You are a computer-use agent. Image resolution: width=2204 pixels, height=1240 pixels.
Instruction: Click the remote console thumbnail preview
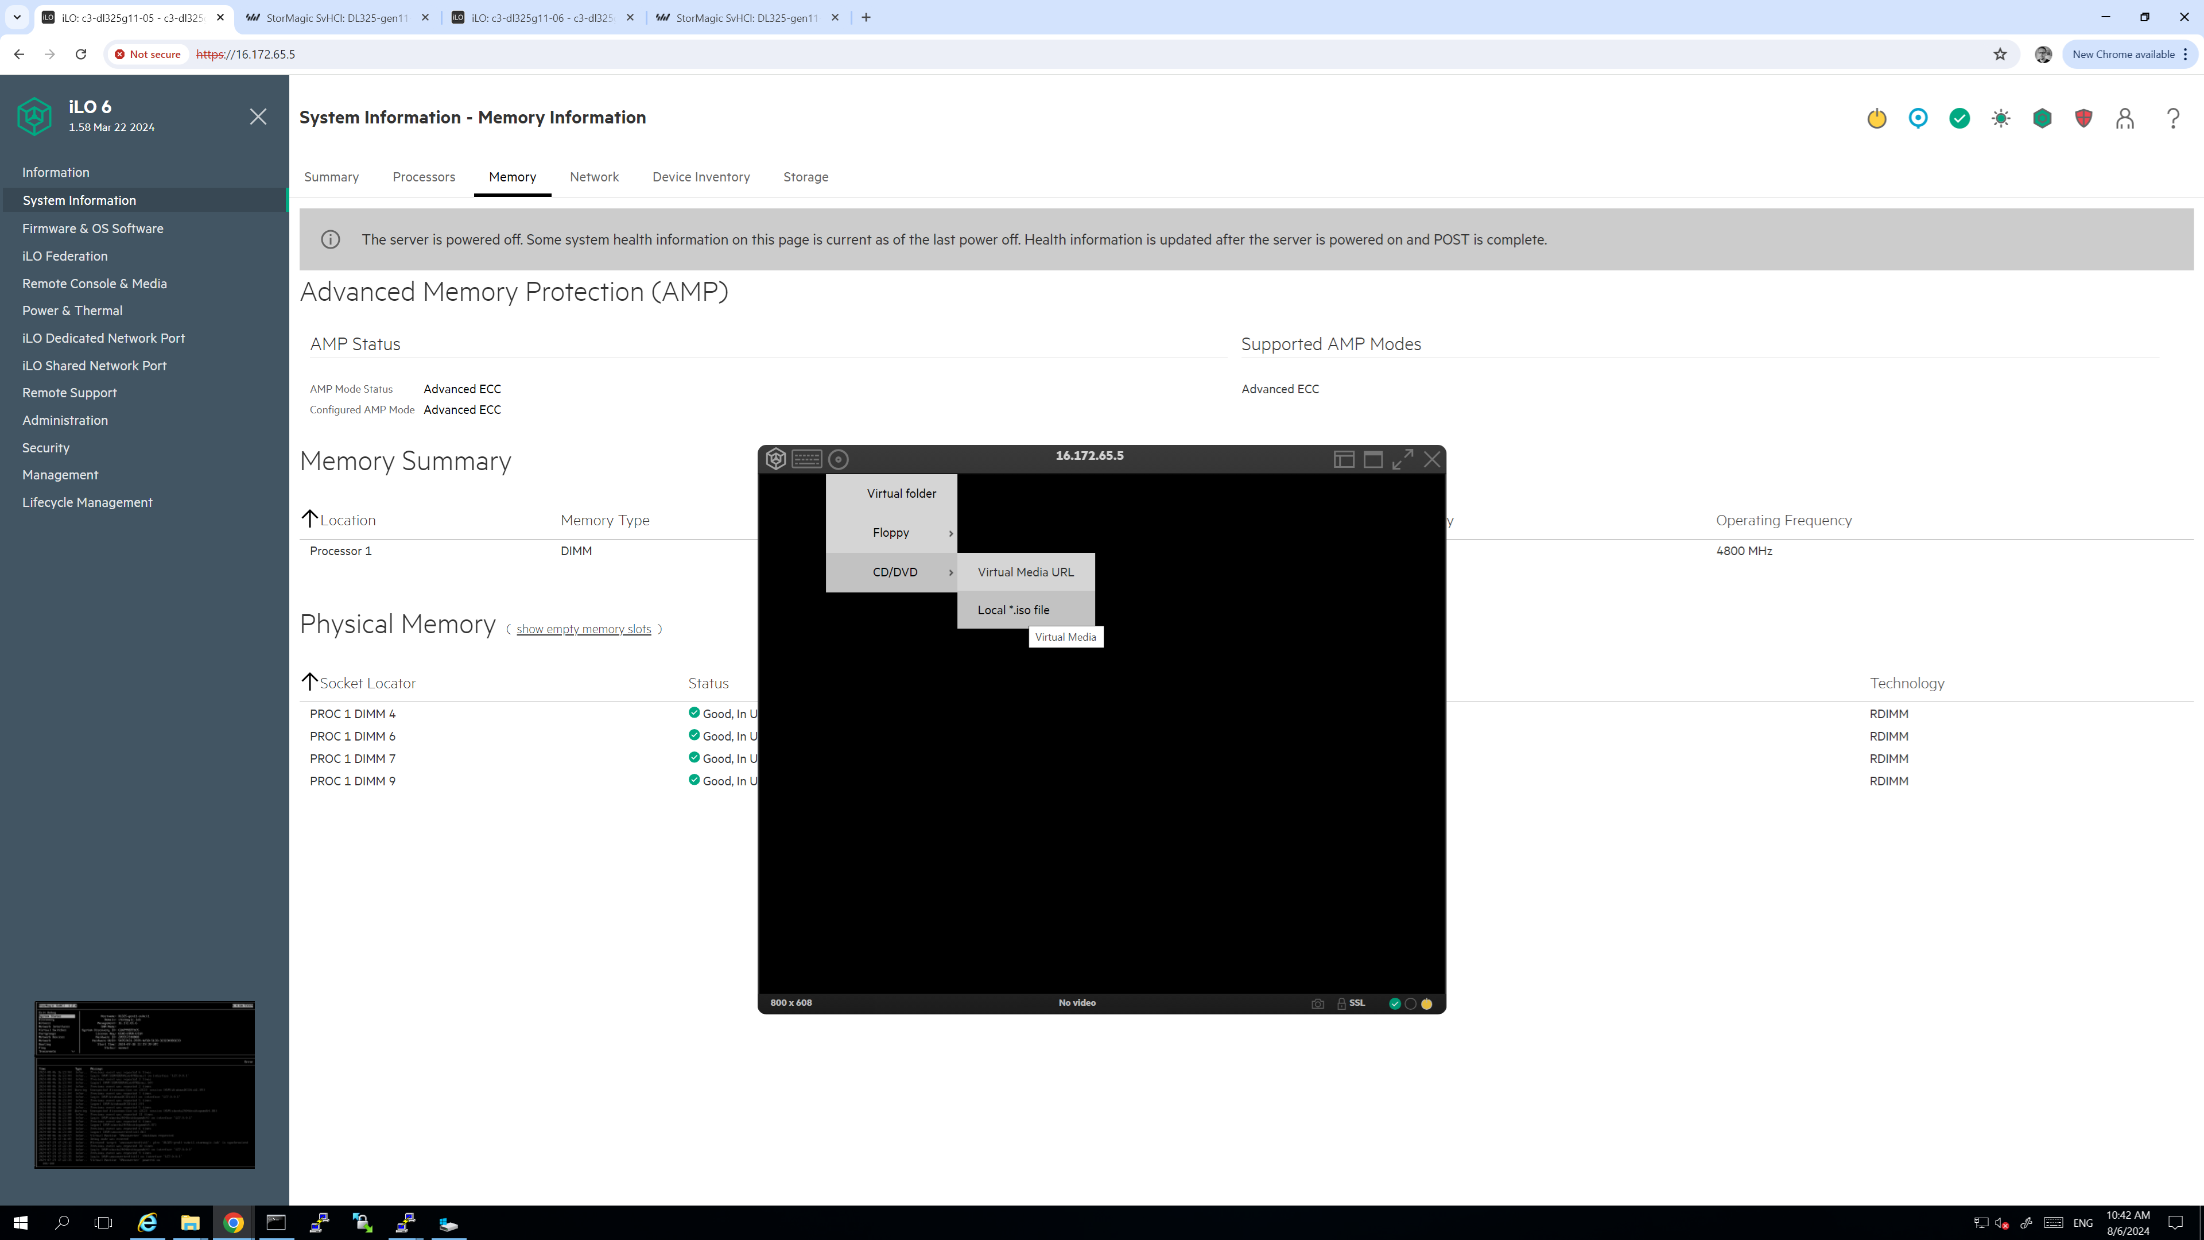(x=145, y=1084)
